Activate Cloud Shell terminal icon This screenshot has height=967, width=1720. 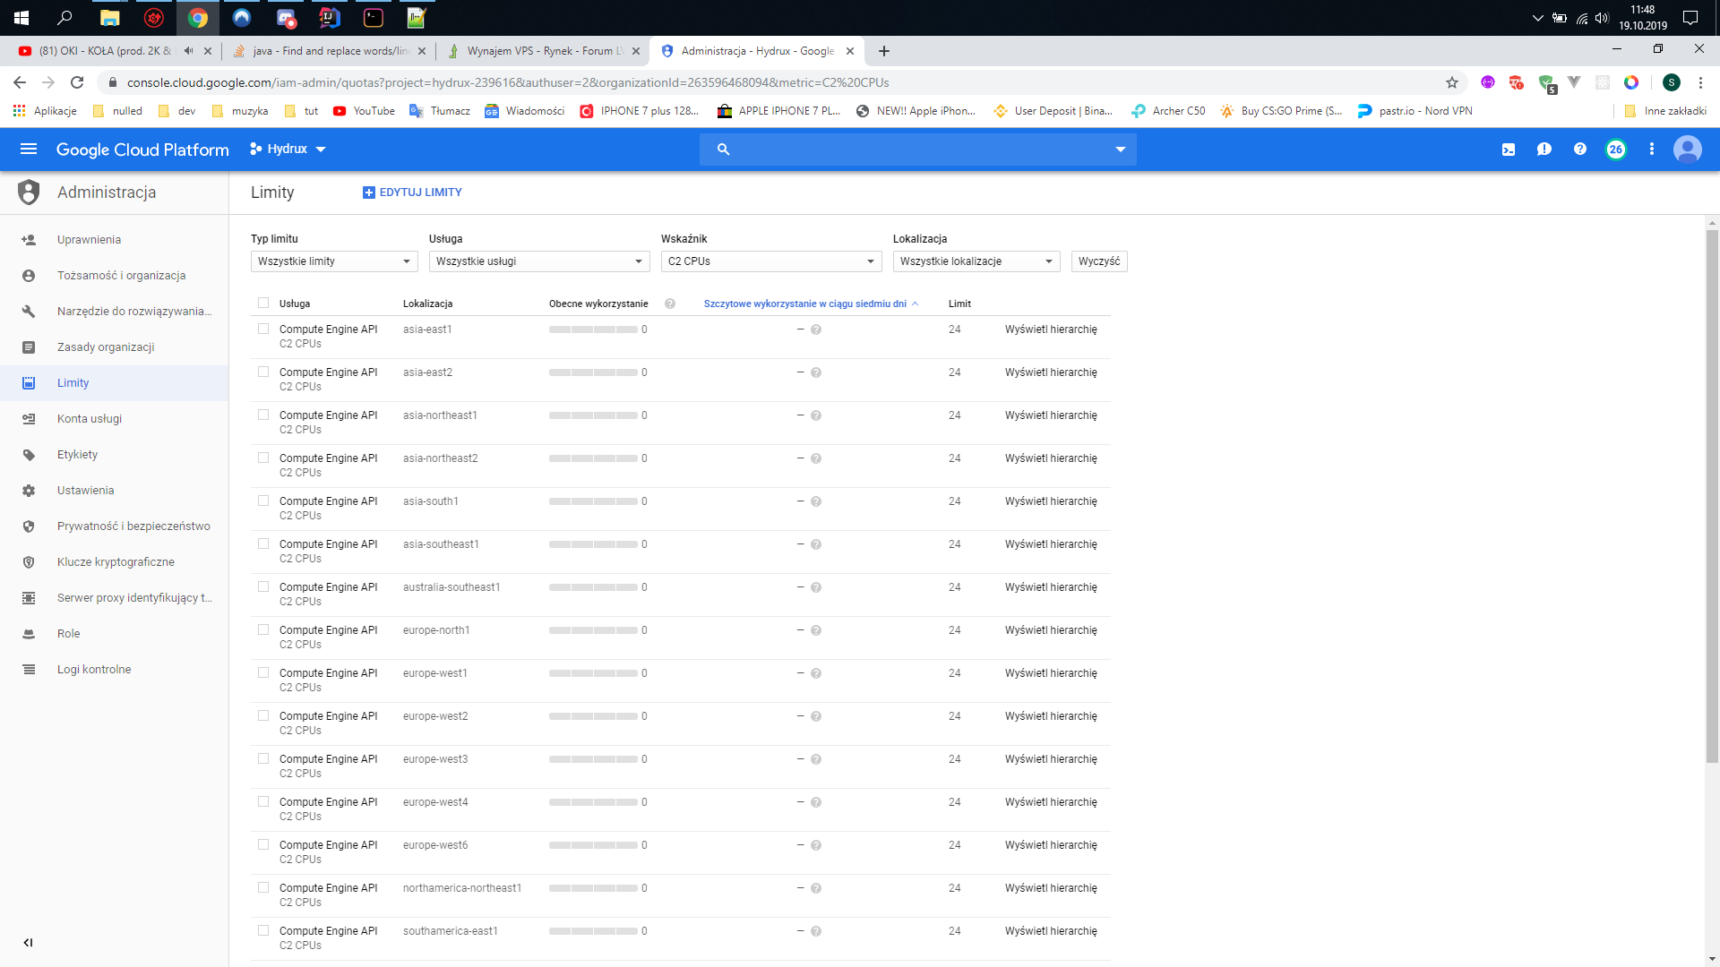click(x=1509, y=150)
